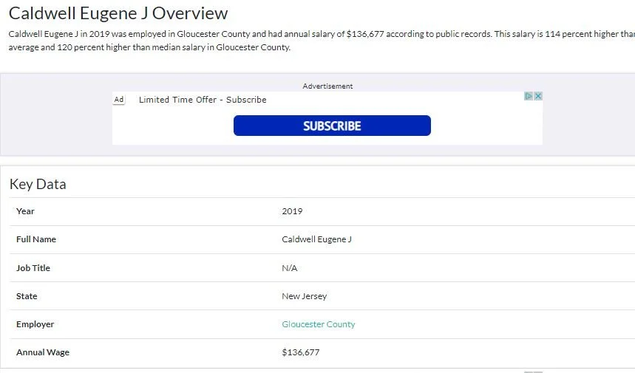Open the Gloucester County employer link
Image resolution: width=635 pixels, height=373 pixels.
tap(319, 324)
